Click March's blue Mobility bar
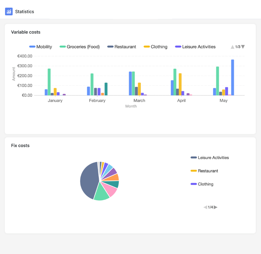 pyautogui.click(x=130, y=83)
